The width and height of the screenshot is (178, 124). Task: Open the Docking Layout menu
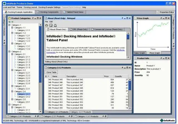click(x=30, y=7)
